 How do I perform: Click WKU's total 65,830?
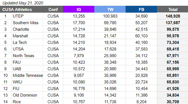point(173,82)
